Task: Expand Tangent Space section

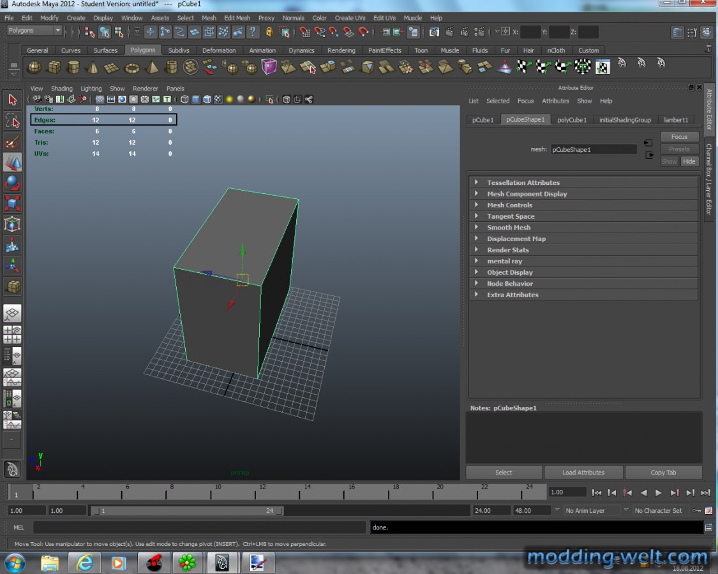Action: (x=583, y=216)
